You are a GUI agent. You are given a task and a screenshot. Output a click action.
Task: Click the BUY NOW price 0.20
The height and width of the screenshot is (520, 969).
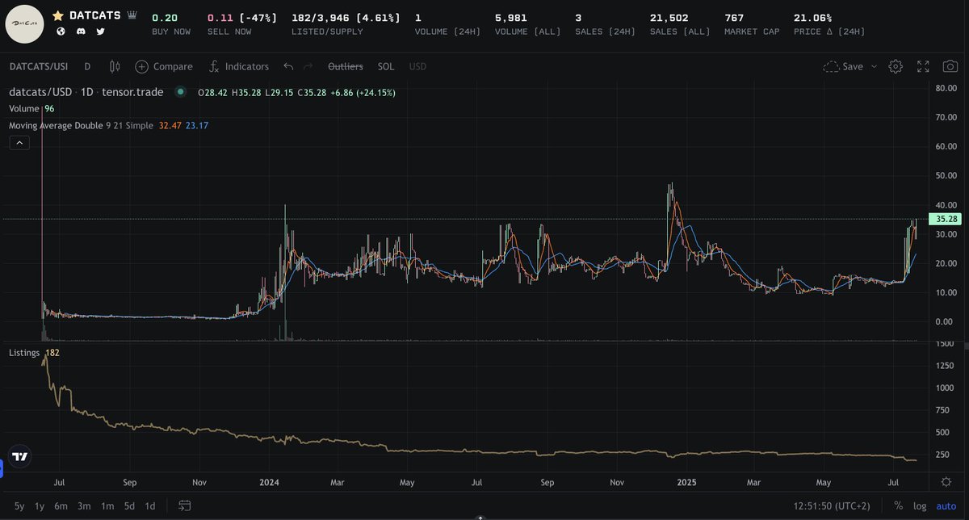(x=165, y=17)
